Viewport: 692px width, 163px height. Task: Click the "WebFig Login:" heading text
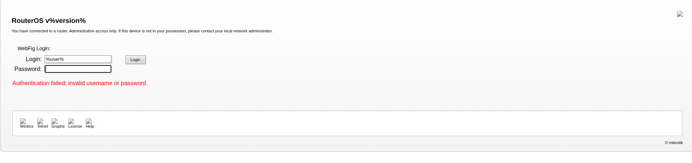34,48
